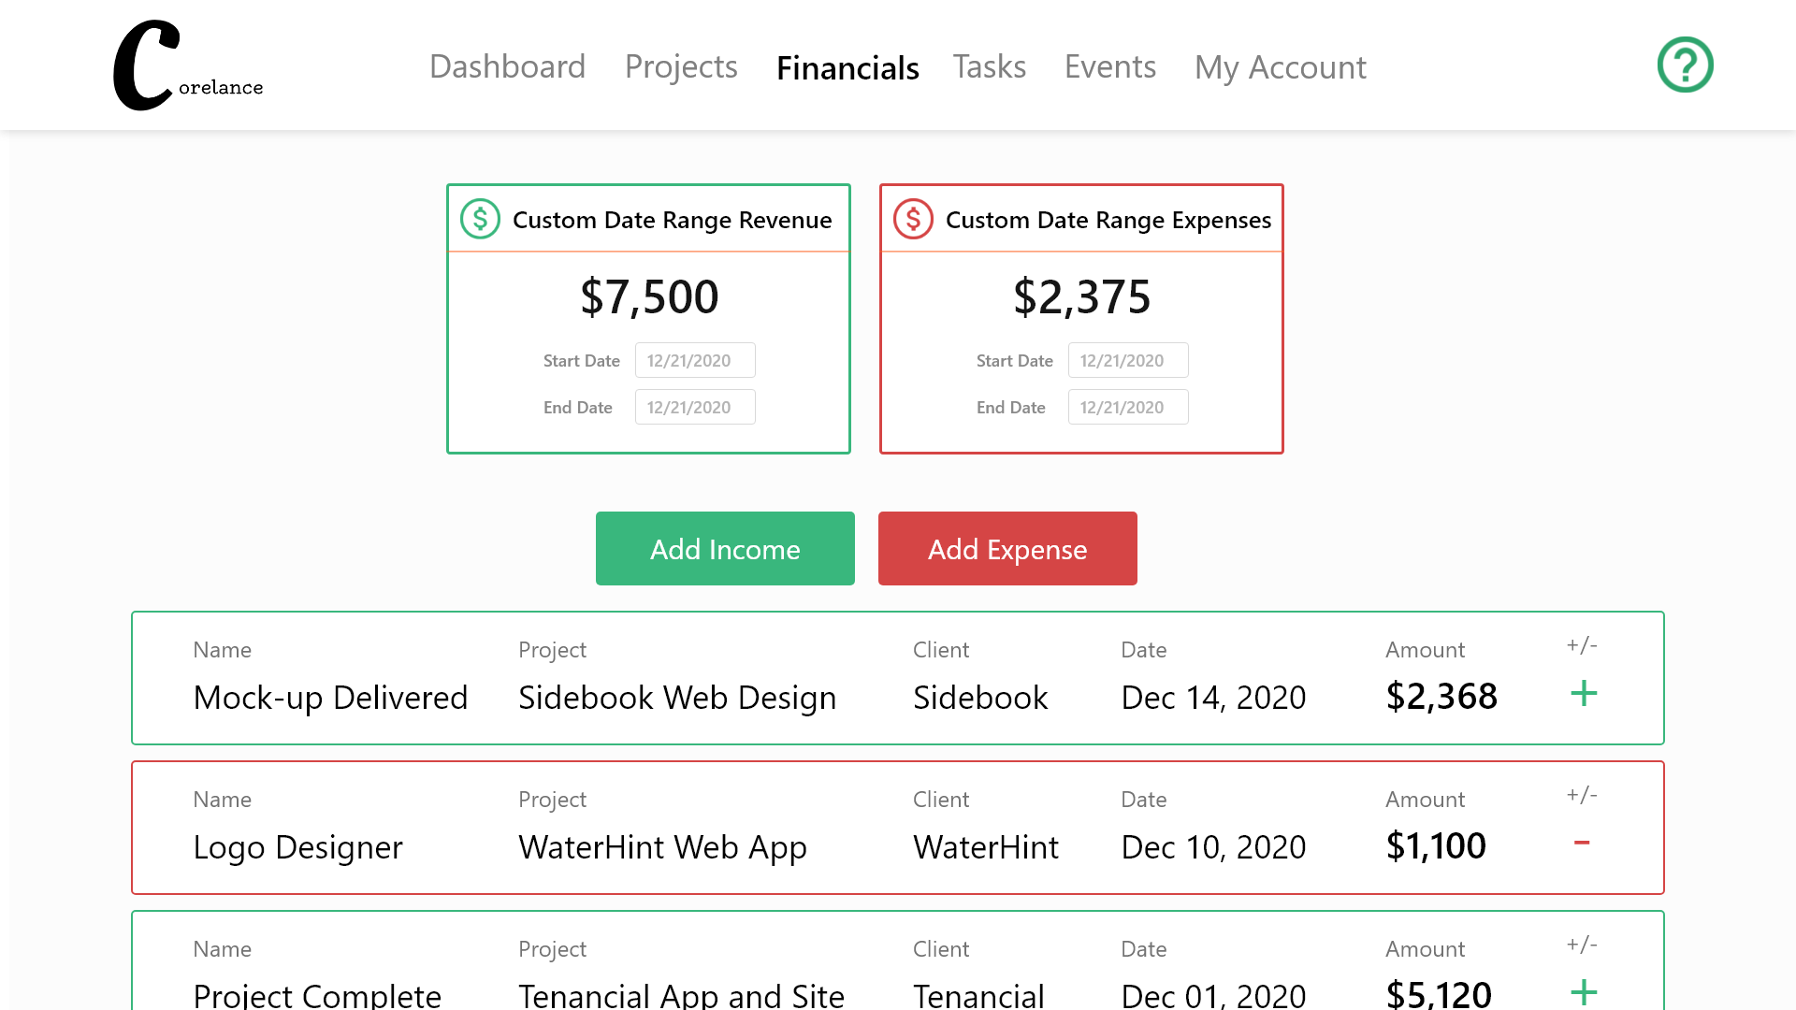Set the Expenses End Date field
The height and width of the screenshot is (1010, 1796).
click(1127, 407)
